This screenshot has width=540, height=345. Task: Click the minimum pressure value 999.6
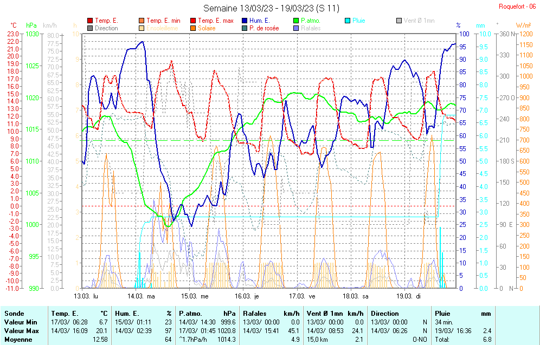[x=228, y=322]
